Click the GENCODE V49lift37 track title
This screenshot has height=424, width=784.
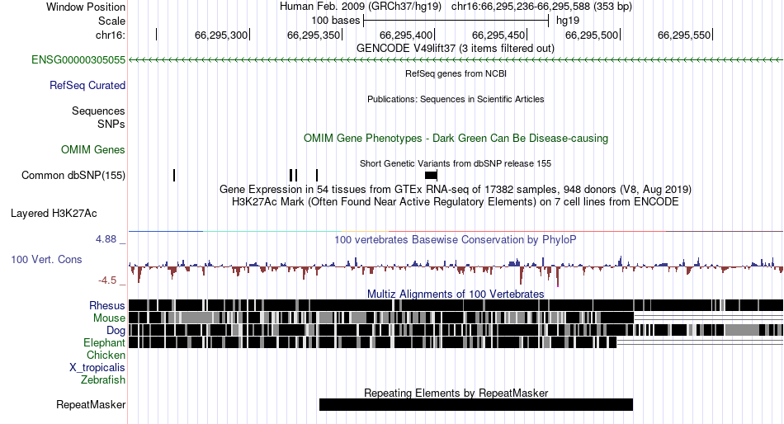pos(455,49)
